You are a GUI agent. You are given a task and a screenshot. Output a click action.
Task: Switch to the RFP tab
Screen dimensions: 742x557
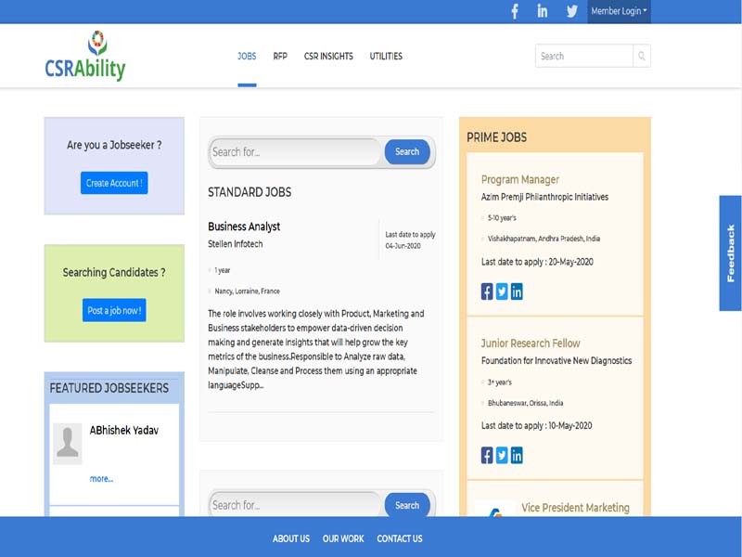point(280,57)
